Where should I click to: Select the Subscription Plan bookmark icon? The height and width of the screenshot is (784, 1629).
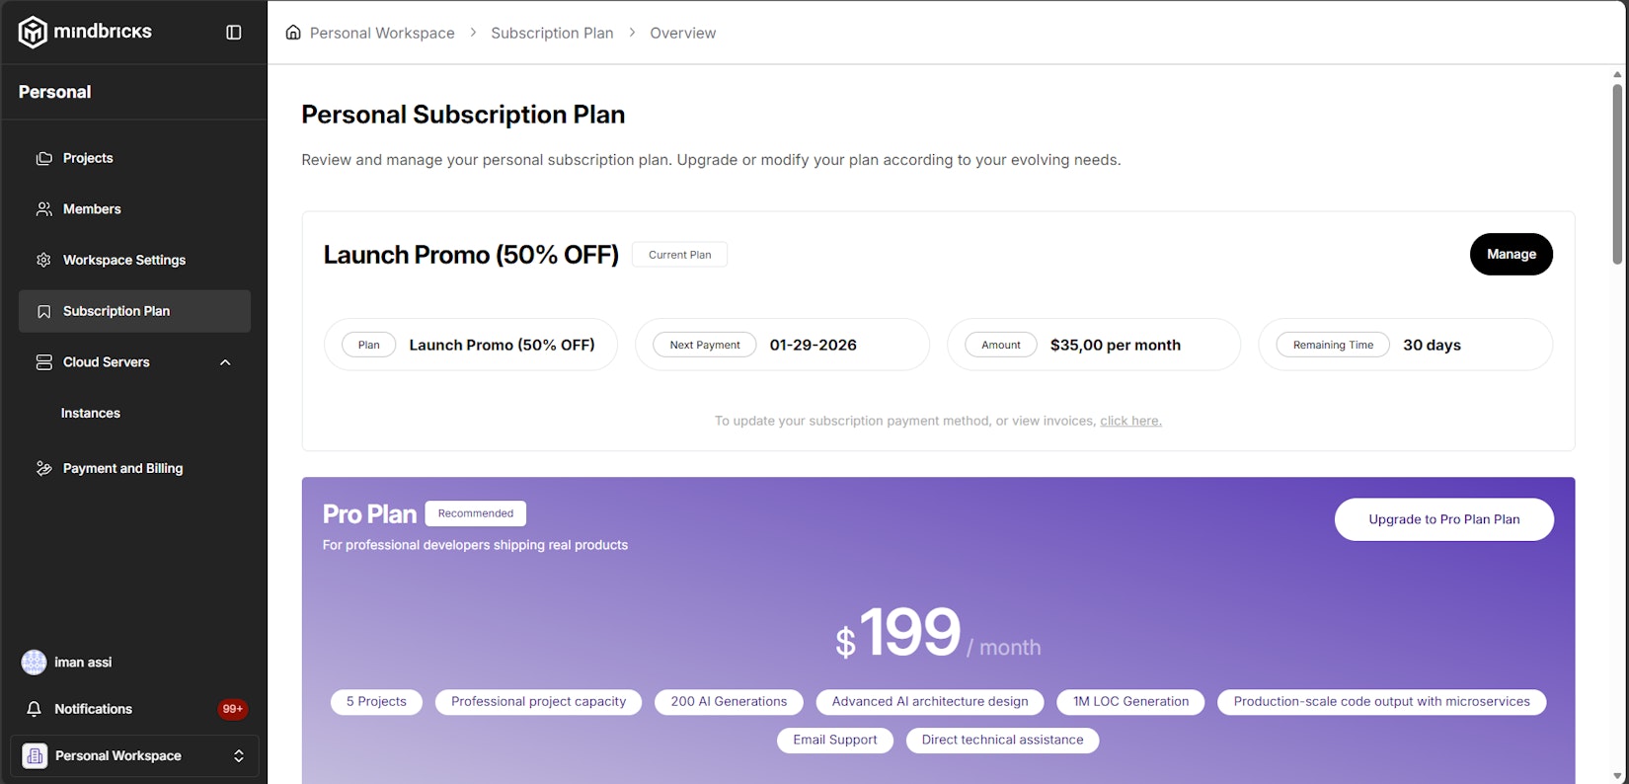43,311
